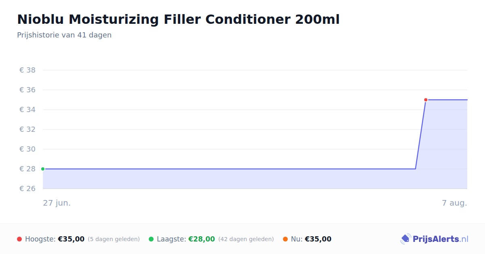485x254 pixels.
Task: Click the red Hoogste legend dot
Action: pos(19,239)
